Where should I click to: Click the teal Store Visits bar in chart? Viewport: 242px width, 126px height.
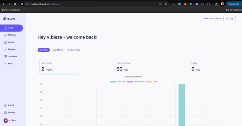tap(182, 105)
